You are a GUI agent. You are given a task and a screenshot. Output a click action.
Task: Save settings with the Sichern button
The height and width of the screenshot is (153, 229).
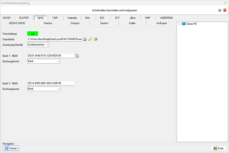11,148
